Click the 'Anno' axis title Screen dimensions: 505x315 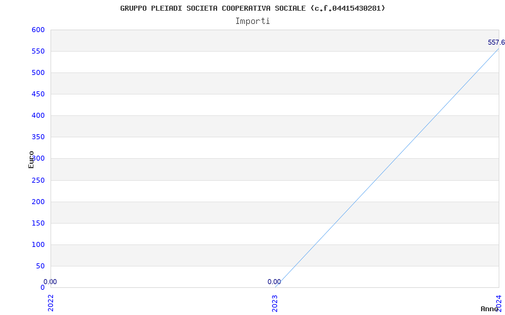click(489, 309)
